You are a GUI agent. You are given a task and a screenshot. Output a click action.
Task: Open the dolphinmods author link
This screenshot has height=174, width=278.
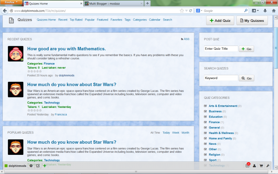(x=66, y=76)
